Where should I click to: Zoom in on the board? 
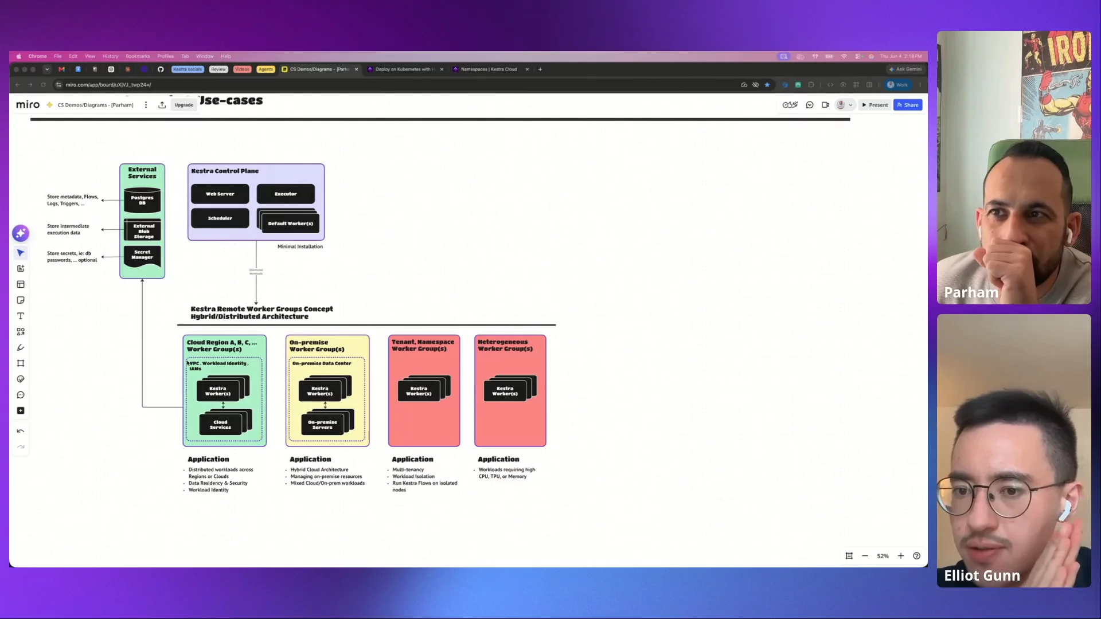point(901,556)
